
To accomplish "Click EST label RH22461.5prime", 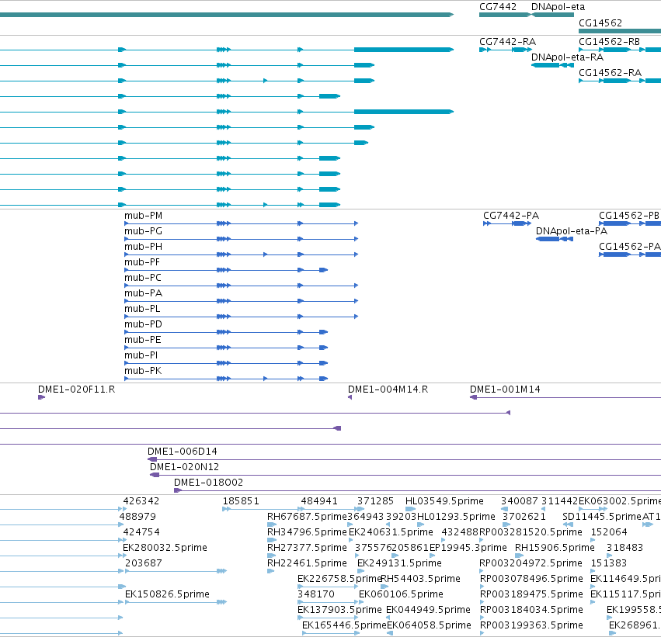I will coord(307,564).
